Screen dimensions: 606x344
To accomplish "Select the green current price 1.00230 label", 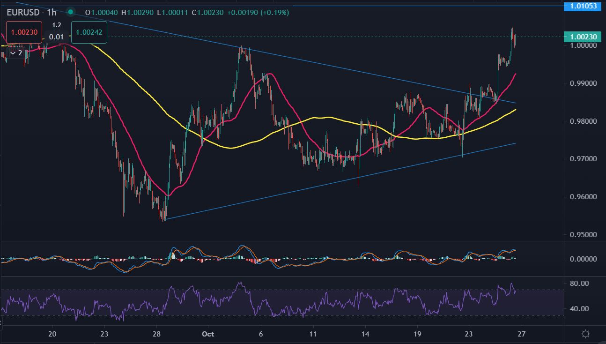I will (x=583, y=37).
